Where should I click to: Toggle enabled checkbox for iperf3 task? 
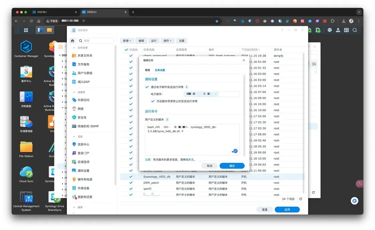click(131, 188)
